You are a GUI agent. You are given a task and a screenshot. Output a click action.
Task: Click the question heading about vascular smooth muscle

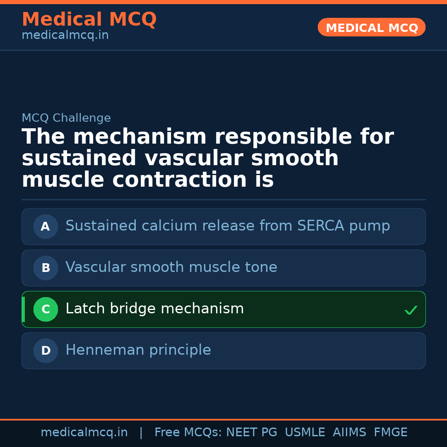(207, 159)
